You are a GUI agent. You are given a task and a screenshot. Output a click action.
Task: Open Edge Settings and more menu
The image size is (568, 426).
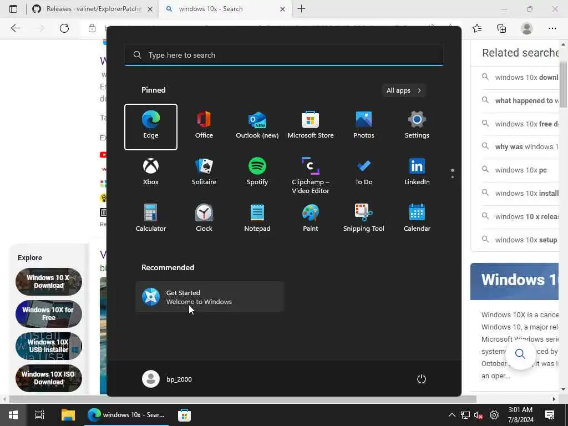tap(552, 28)
